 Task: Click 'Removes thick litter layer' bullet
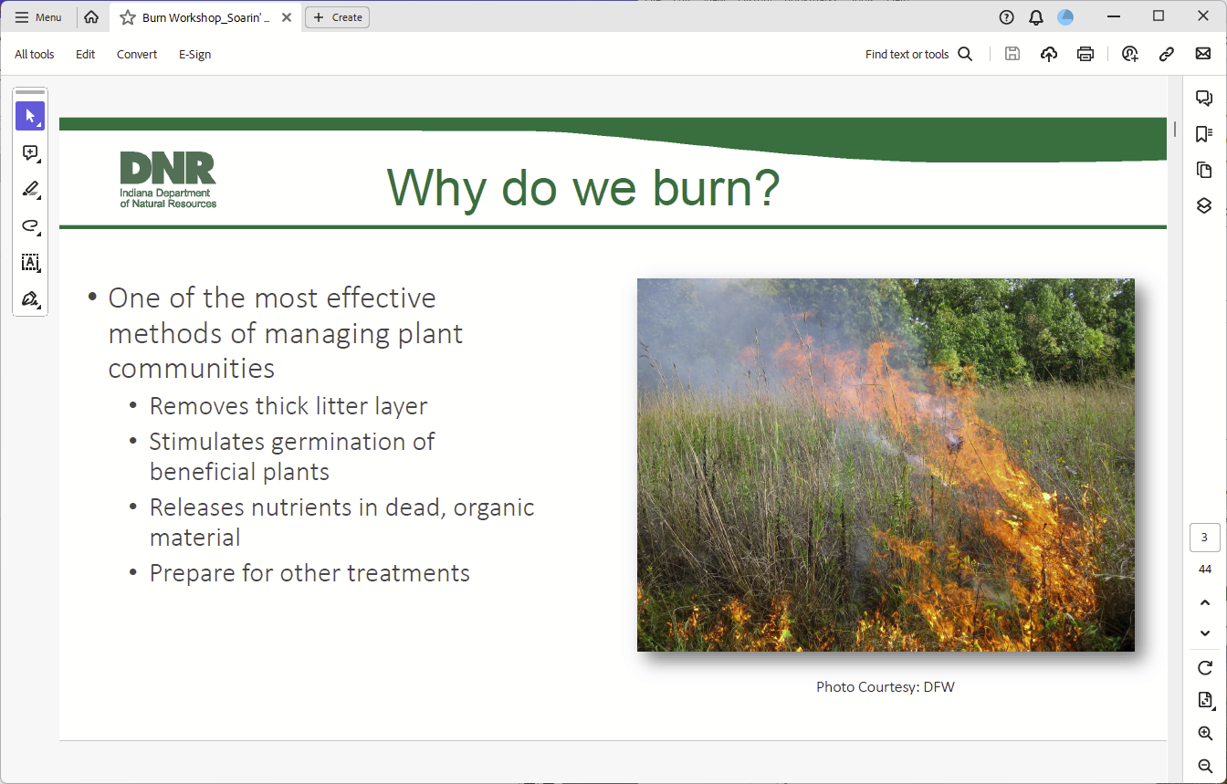click(288, 406)
